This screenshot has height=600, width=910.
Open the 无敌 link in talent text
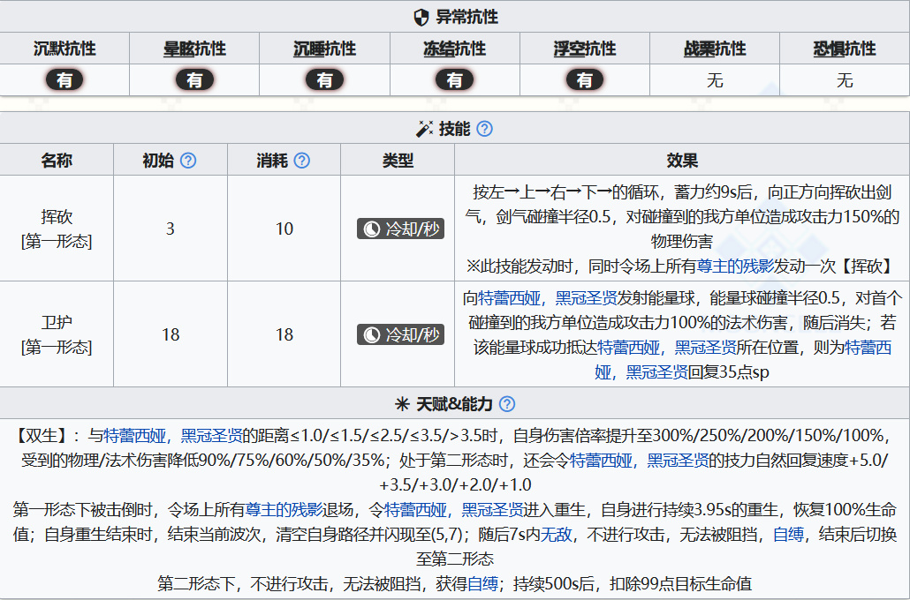pos(556,534)
